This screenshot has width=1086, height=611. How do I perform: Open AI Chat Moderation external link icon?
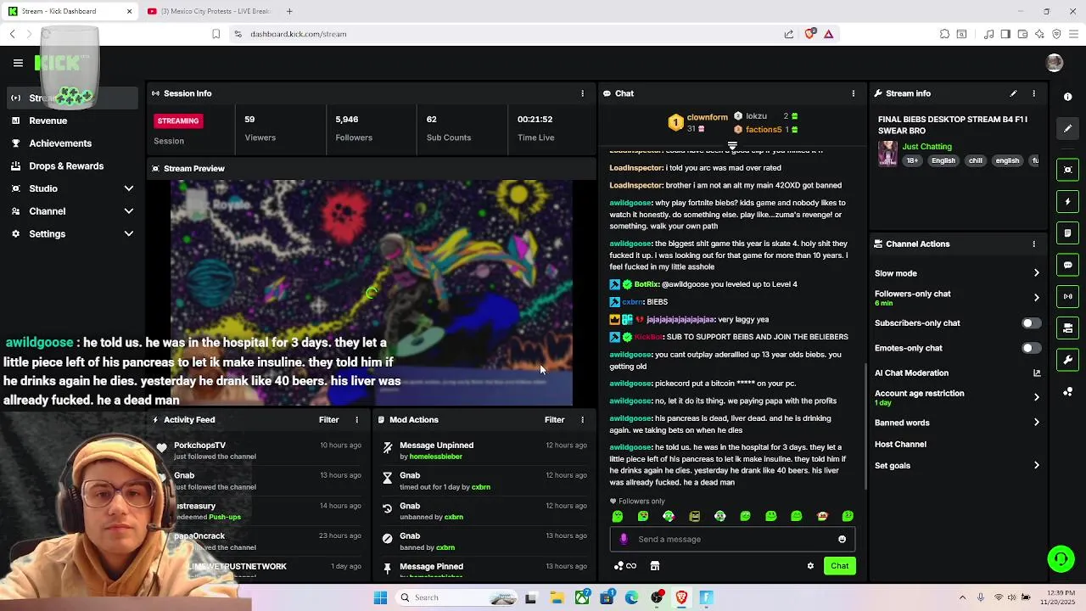click(x=1037, y=373)
